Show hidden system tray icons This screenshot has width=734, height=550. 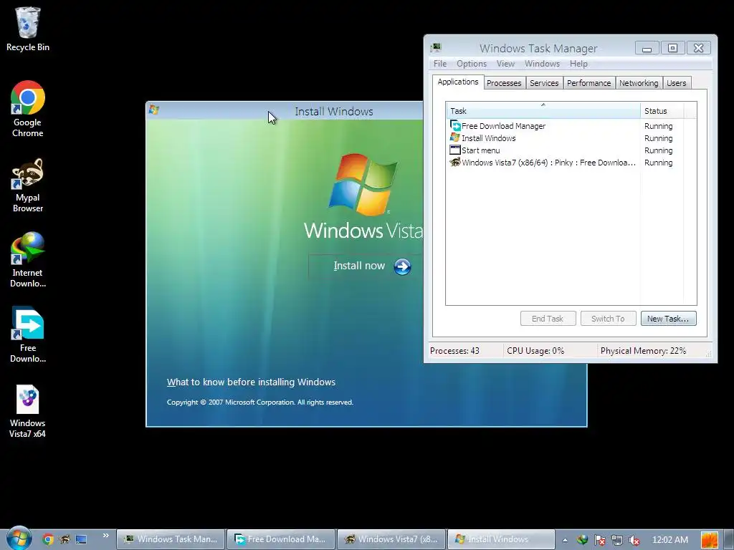pos(565,540)
